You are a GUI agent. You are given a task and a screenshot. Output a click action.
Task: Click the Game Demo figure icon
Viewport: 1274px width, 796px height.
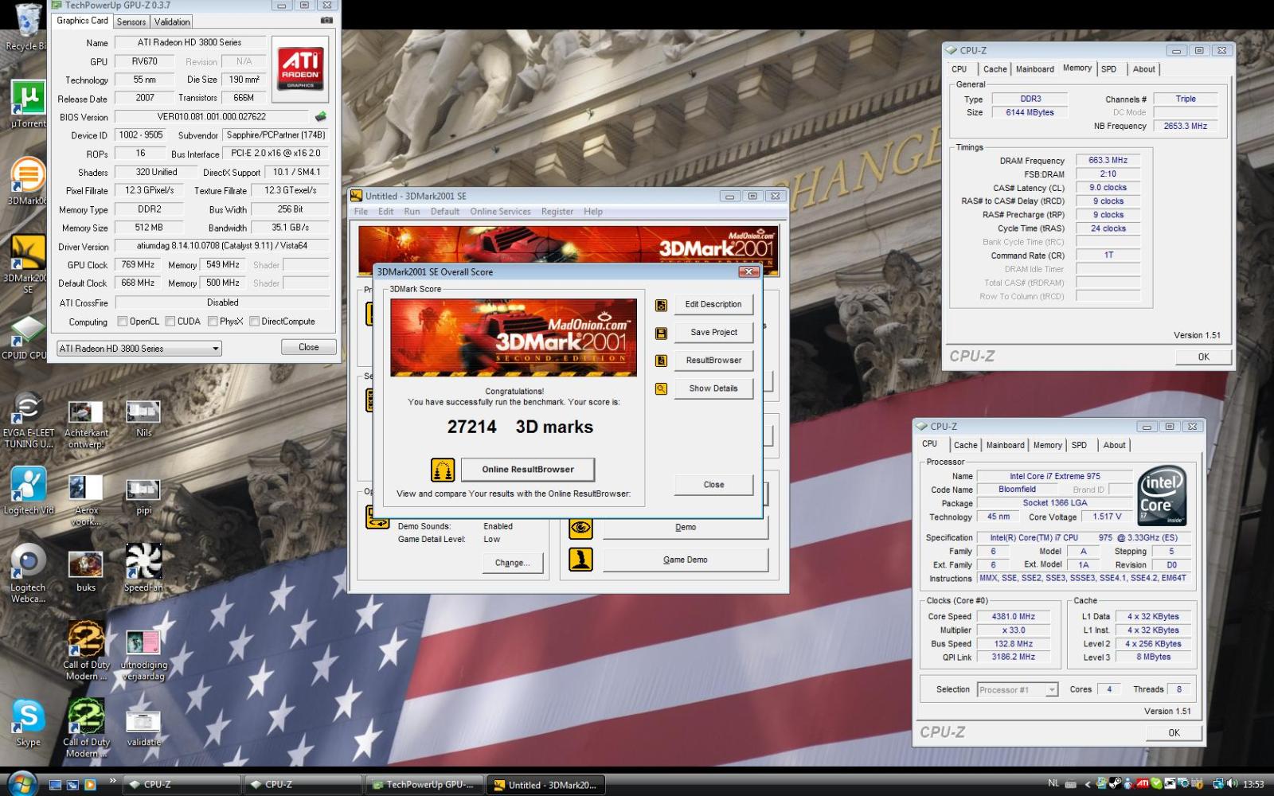pyautogui.click(x=580, y=560)
